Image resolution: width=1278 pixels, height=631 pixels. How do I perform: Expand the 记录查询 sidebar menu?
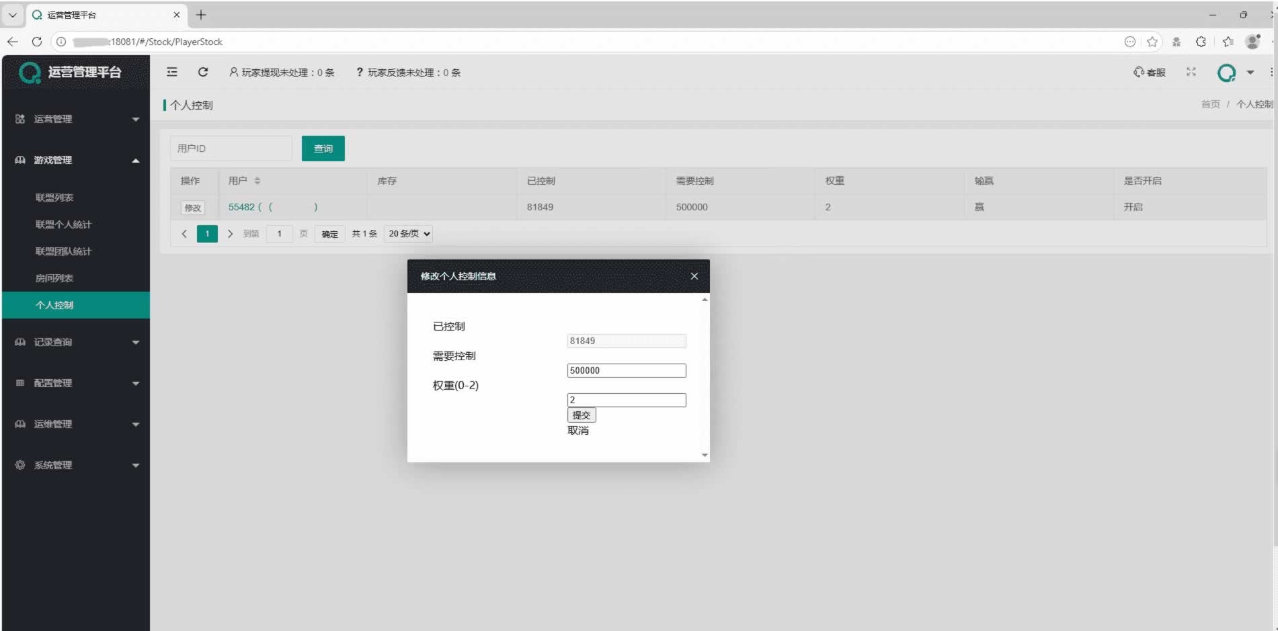[76, 342]
